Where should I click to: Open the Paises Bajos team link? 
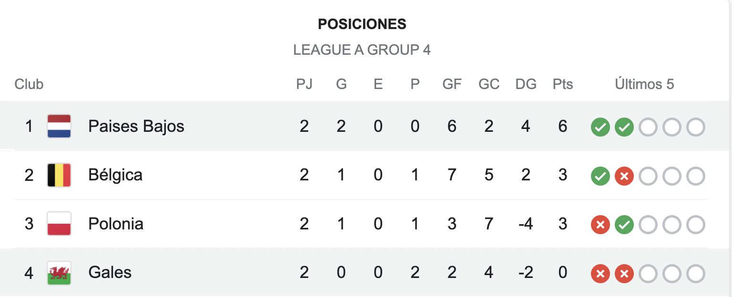click(x=136, y=126)
